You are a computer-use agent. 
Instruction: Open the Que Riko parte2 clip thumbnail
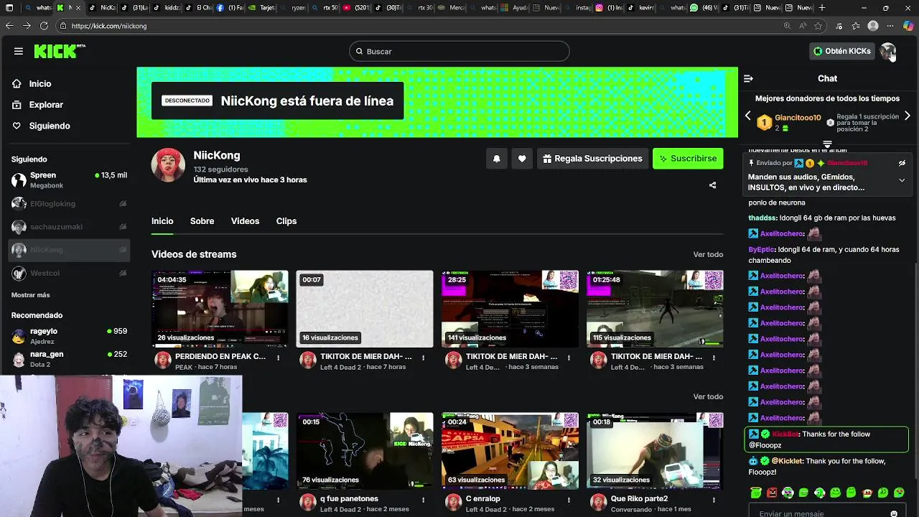click(x=655, y=451)
